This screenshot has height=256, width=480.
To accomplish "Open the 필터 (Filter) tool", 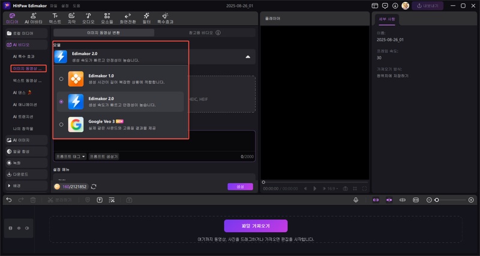I will 146,19.
